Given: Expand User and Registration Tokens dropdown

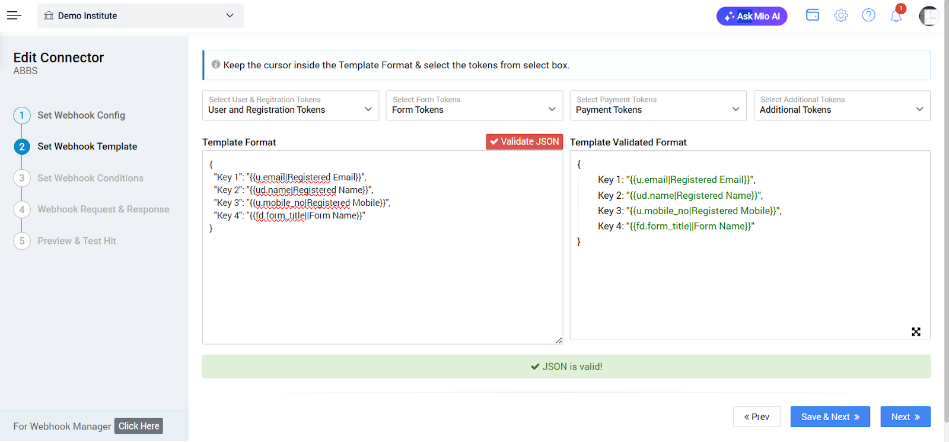Looking at the screenshot, I should tap(290, 106).
